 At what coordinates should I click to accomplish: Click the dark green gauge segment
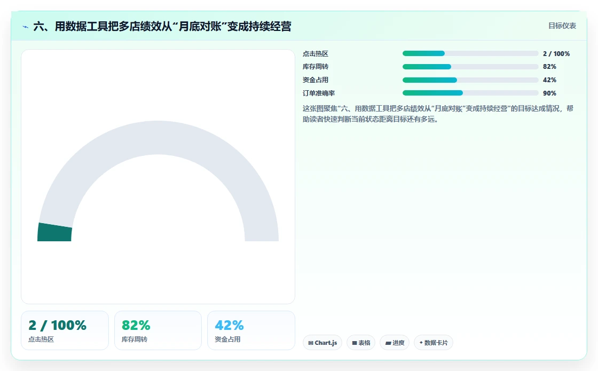pyautogui.click(x=54, y=232)
